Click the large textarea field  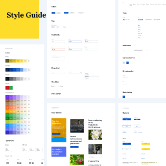58,58
